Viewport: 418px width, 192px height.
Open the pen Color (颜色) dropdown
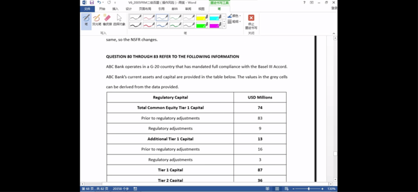coord(234,16)
